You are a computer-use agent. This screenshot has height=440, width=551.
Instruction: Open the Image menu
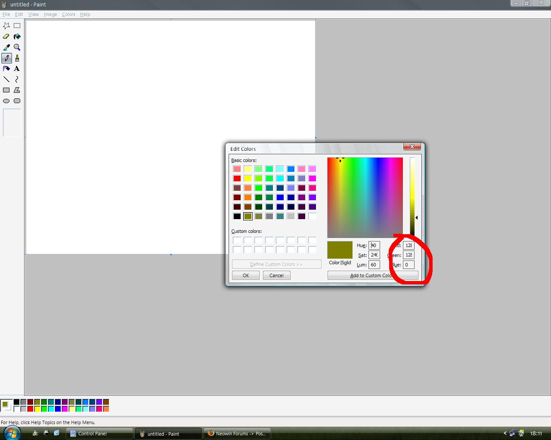50,14
